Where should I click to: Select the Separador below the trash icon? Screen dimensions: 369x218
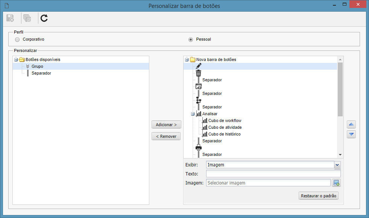point(212,80)
